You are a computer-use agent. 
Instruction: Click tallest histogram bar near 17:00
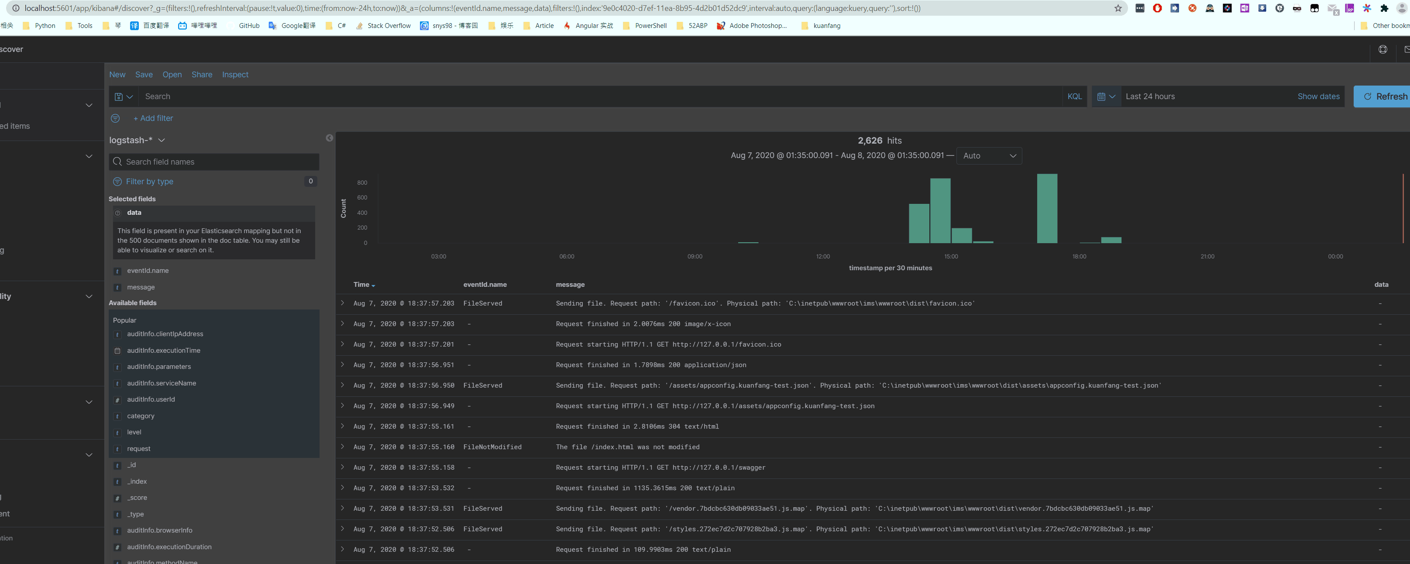(1047, 209)
